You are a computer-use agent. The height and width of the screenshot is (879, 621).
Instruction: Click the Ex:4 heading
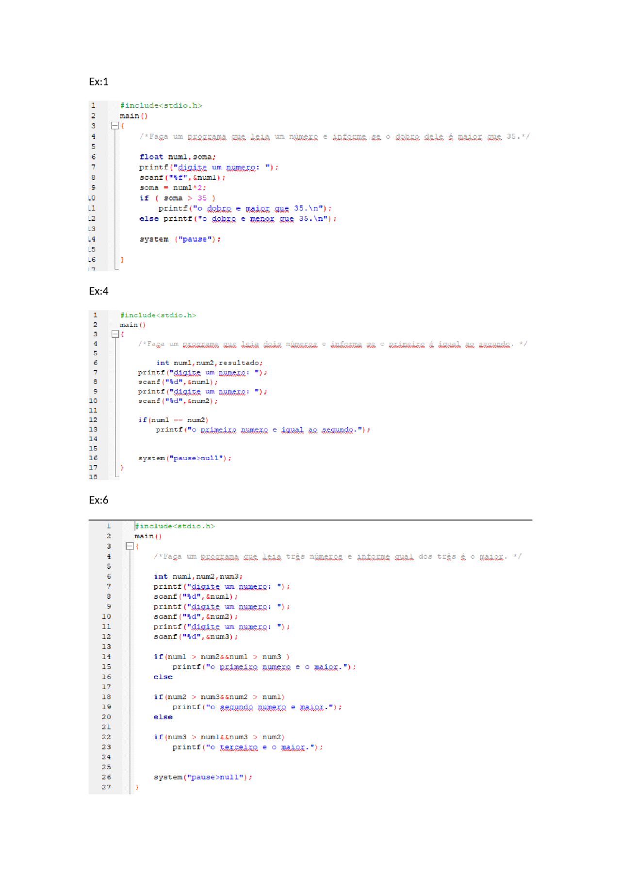[x=98, y=291]
